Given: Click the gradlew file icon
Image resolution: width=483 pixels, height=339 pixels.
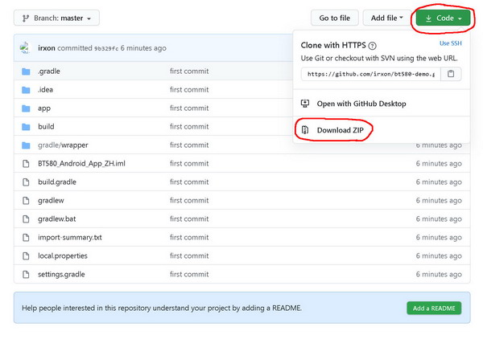Looking at the screenshot, I should pos(26,200).
